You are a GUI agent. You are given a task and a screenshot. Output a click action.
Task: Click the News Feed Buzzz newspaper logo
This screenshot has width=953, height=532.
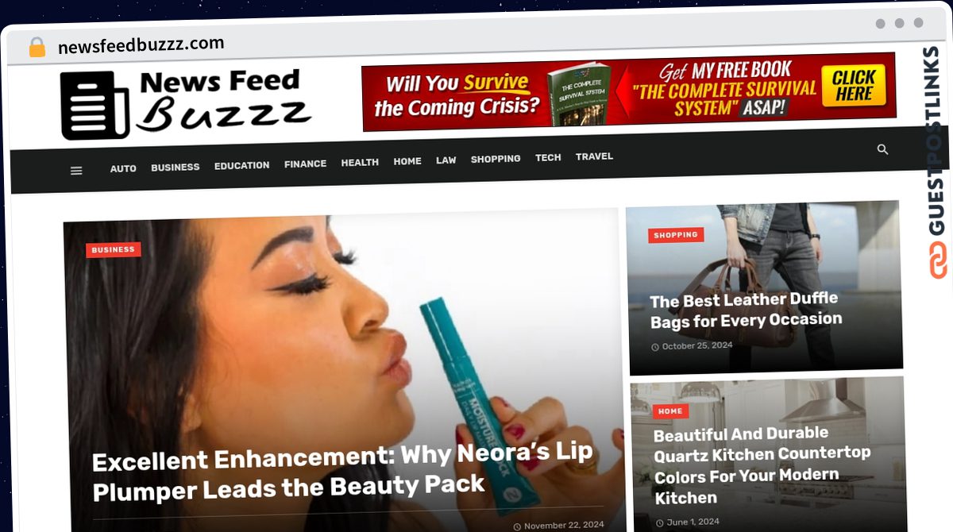(183, 103)
